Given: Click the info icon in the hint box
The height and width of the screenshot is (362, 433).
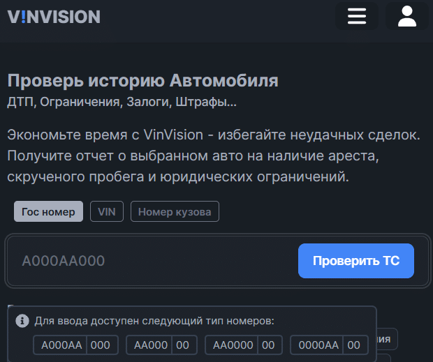Looking at the screenshot, I should click(x=22, y=321).
